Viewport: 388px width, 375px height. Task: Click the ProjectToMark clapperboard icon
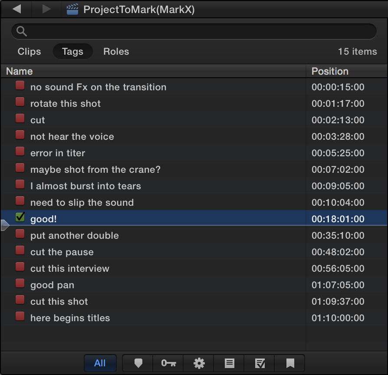(x=72, y=10)
